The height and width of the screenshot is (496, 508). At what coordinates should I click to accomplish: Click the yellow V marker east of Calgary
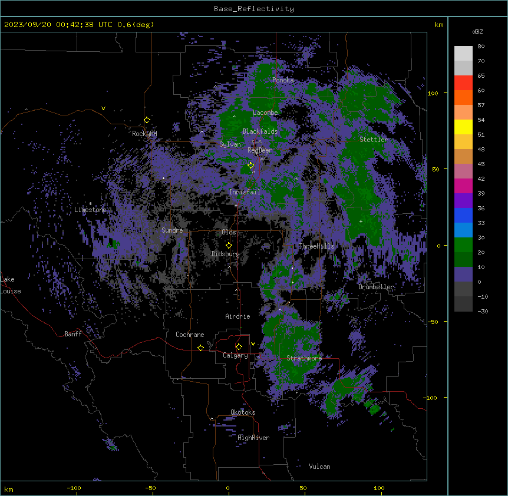(253, 344)
